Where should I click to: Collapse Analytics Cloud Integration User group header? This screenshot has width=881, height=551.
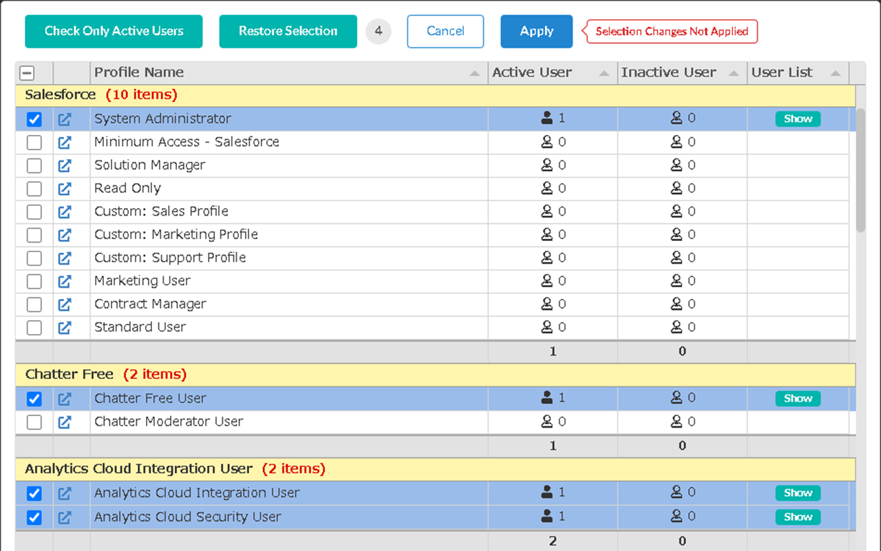coord(435,469)
